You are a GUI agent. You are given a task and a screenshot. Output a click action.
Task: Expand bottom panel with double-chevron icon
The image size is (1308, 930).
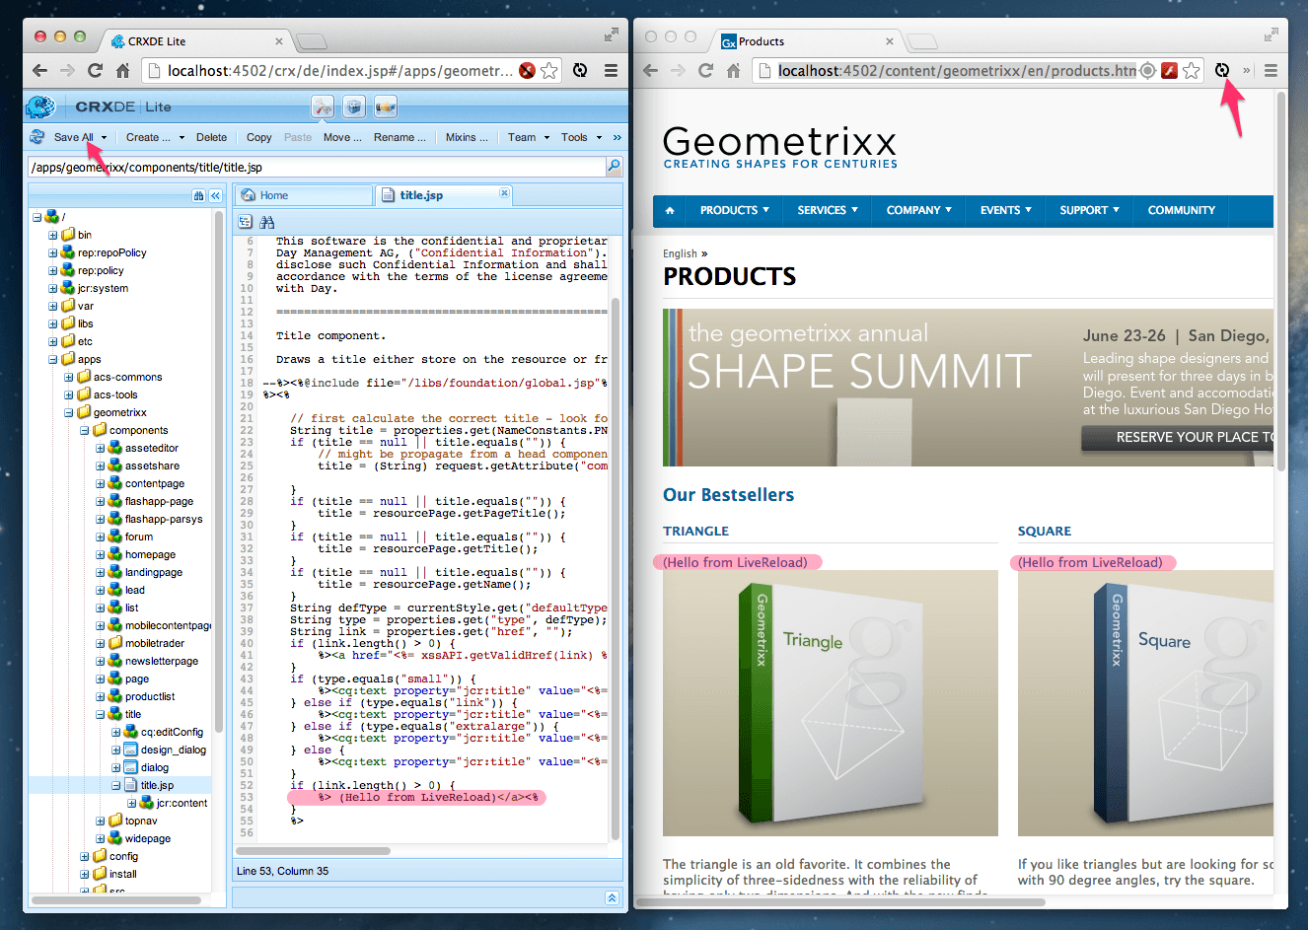[x=612, y=897]
